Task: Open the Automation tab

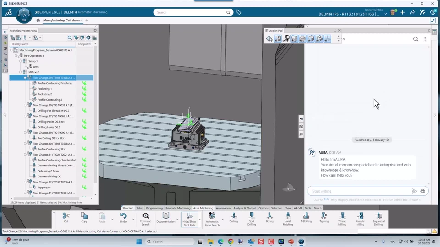Action: pyautogui.click(x=223, y=208)
